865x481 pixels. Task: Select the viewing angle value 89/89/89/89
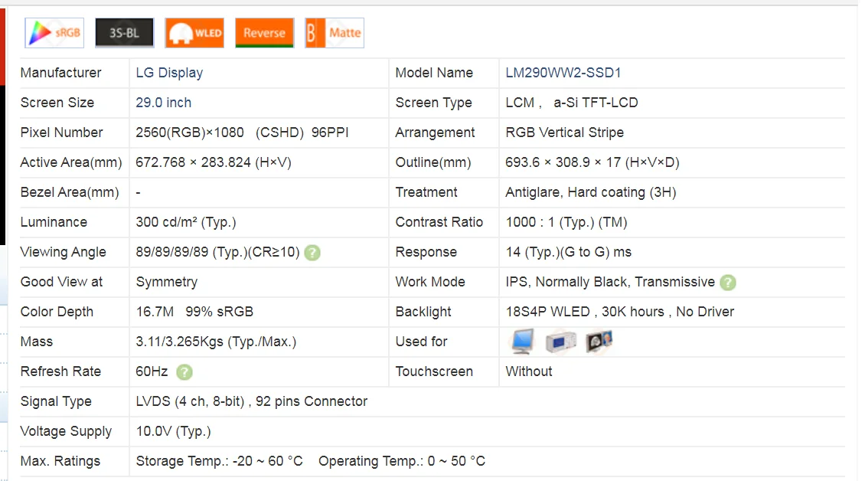172,252
